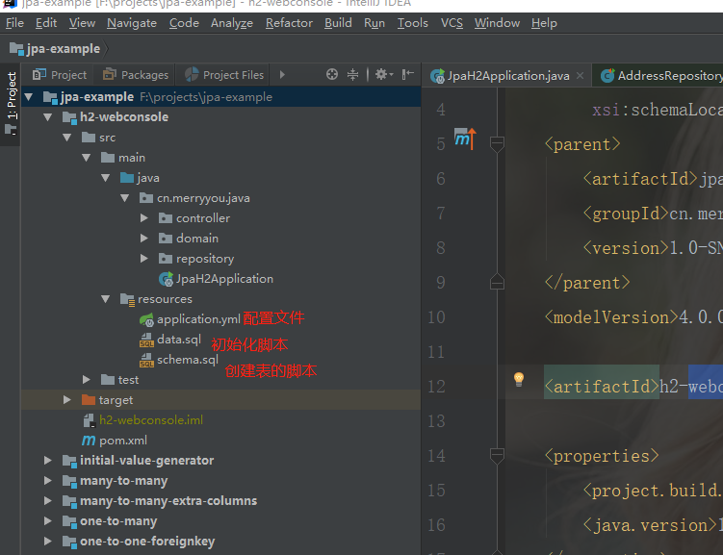Screen dimensions: 723x555
Task: Open the View menu
Action: [82, 23]
